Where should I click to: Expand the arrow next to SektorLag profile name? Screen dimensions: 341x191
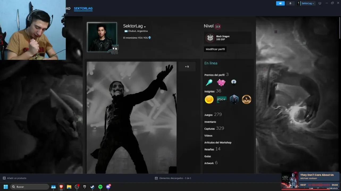tap(145, 27)
